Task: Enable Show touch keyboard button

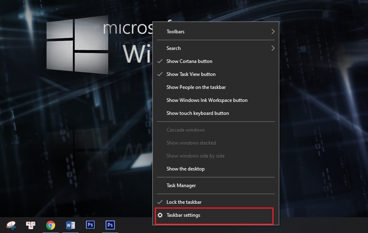Action: [216, 113]
